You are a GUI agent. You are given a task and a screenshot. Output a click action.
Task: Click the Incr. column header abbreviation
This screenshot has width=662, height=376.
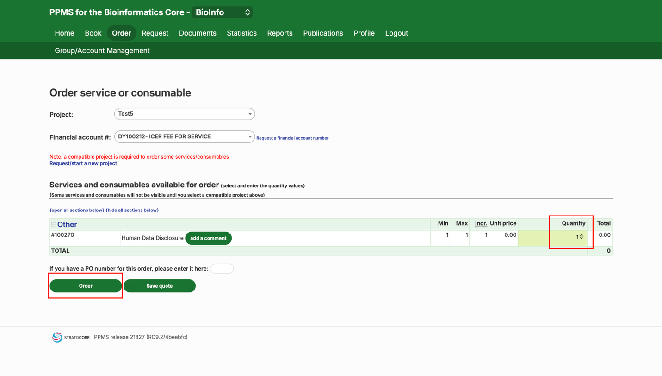click(481, 223)
